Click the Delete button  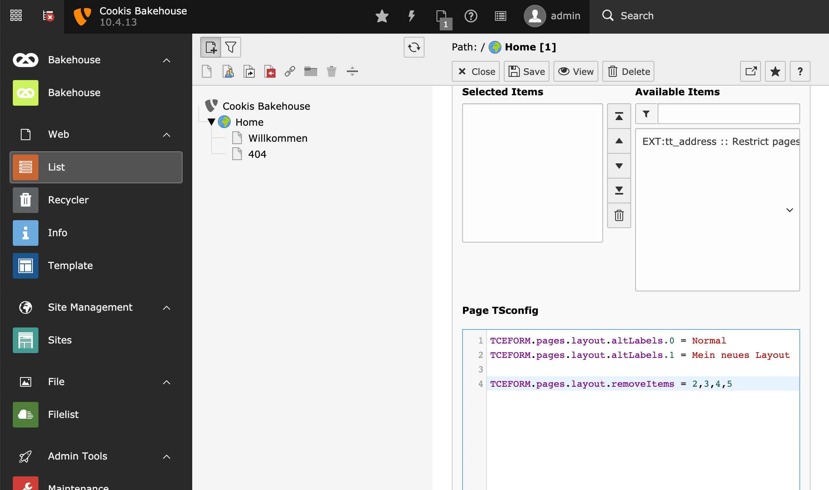click(628, 71)
